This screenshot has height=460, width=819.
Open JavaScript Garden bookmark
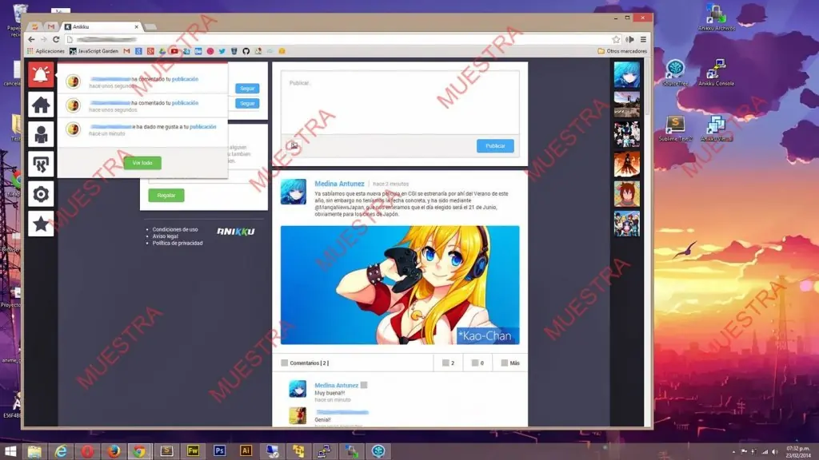tap(94, 51)
